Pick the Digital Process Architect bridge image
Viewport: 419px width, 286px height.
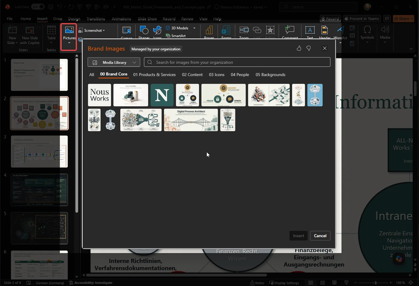point(191,120)
